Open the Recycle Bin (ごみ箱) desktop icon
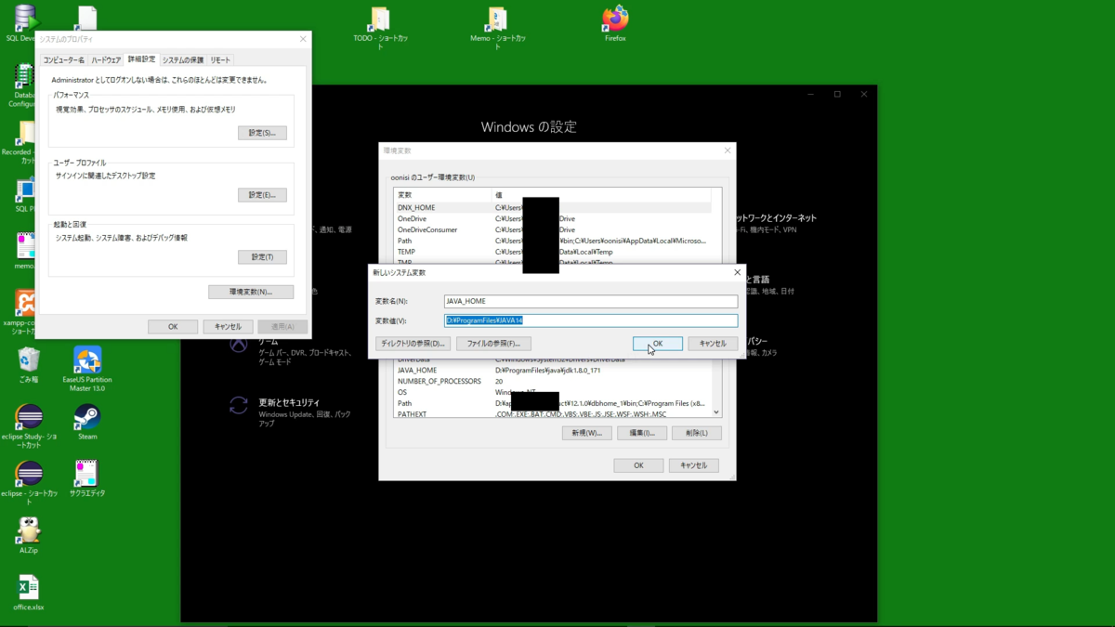 (29, 365)
